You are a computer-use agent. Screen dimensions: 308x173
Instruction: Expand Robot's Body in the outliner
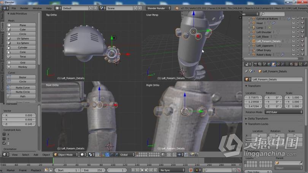249,55
